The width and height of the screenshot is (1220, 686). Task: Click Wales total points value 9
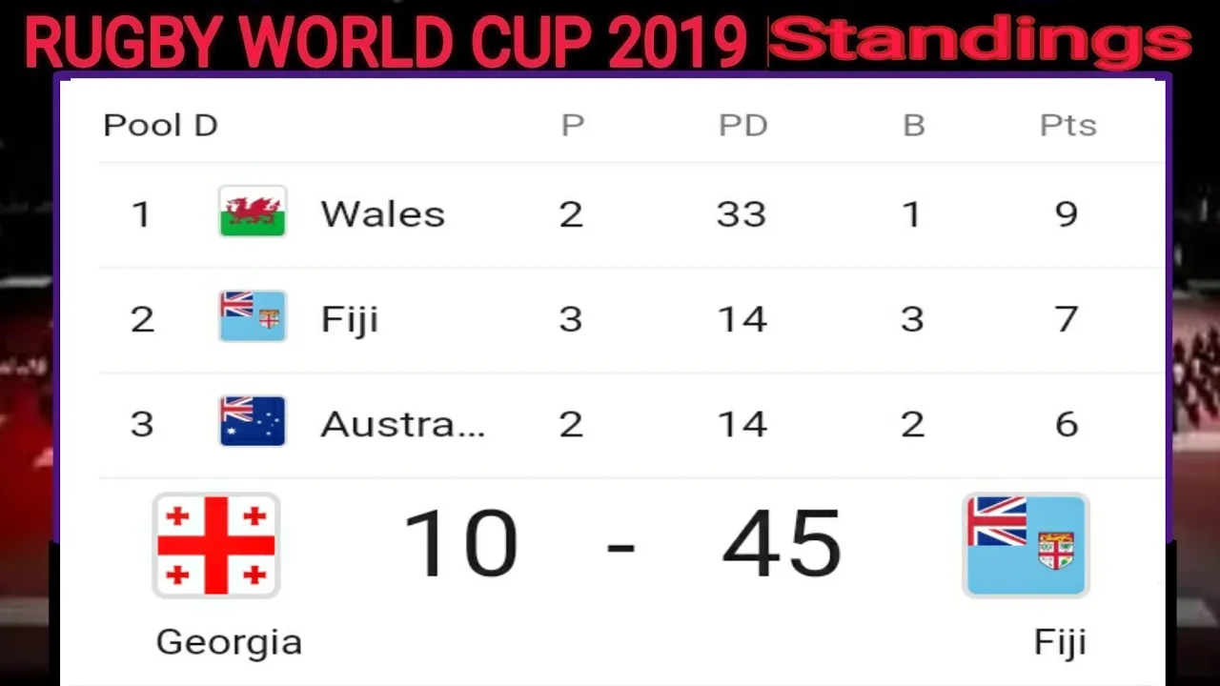point(1067,213)
